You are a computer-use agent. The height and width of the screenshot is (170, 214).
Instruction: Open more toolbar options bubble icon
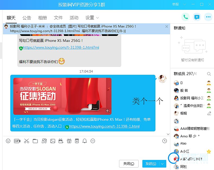(93, 141)
